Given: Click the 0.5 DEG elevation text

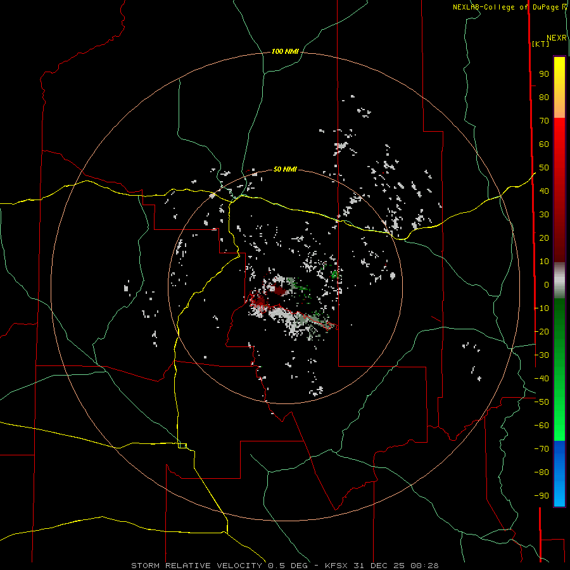Looking at the screenshot, I should [288, 566].
